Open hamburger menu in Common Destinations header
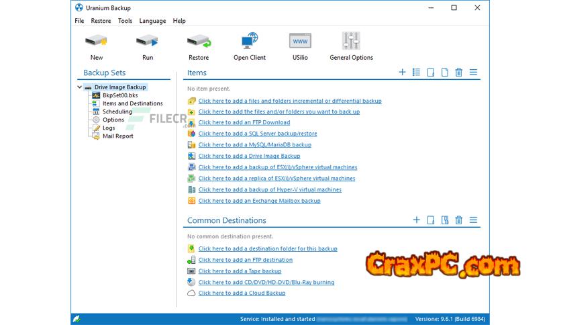The width and height of the screenshot is (561, 325). point(473,220)
